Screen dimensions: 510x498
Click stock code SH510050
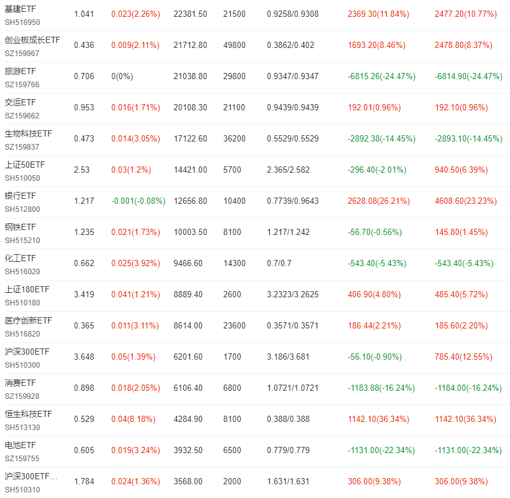(x=22, y=178)
